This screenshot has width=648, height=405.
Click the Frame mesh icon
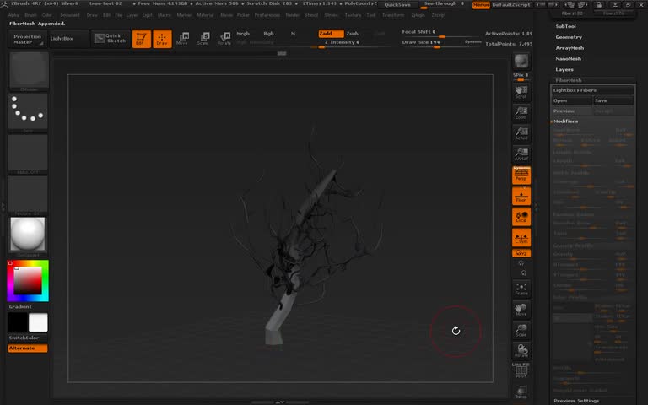pos(521,289)
